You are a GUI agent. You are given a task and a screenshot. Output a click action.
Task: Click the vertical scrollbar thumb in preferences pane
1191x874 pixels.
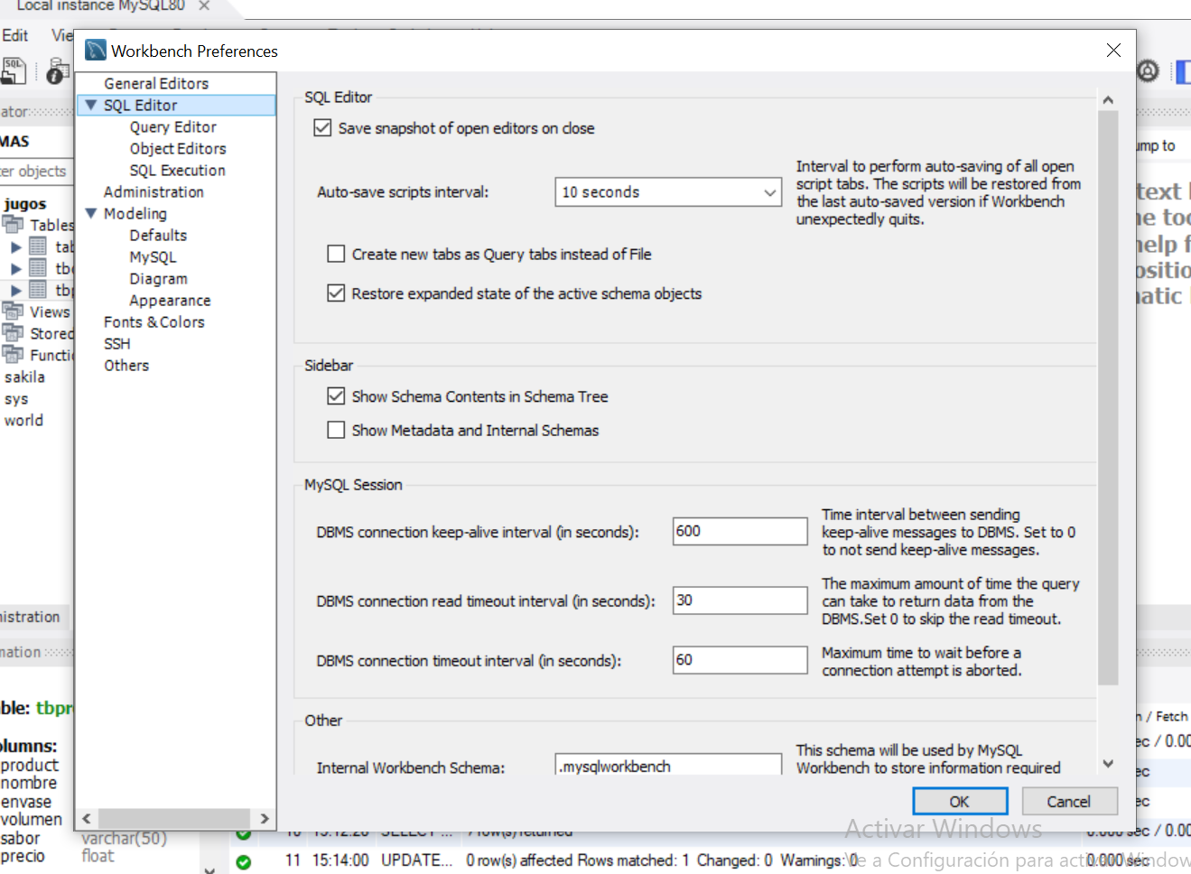tap(1108, 397)
